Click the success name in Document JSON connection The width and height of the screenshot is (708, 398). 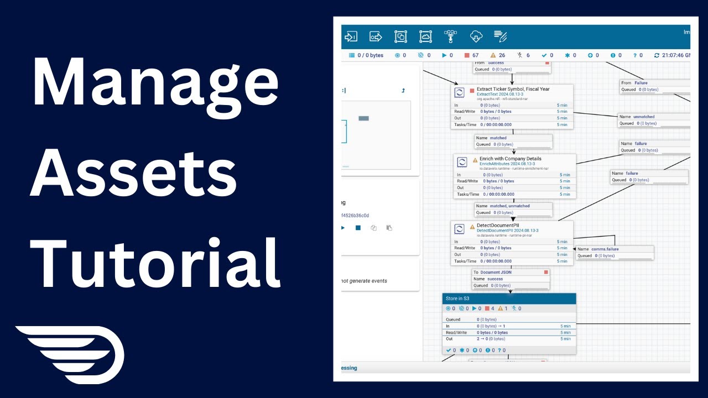(495, 279)
